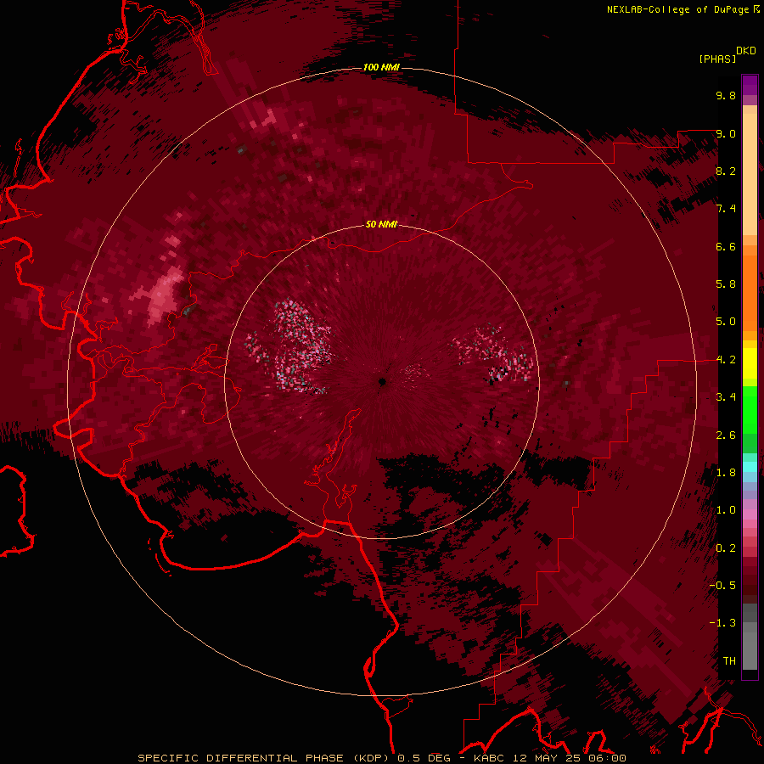Click the 5.8 scale value
The width and height of the screenshot is (764, 764).
pos(726,284)
